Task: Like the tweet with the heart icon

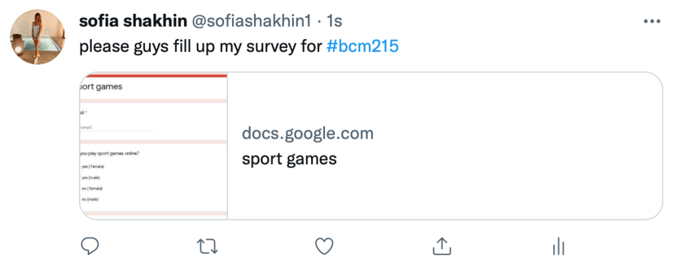Action: (x=324, y=247)
